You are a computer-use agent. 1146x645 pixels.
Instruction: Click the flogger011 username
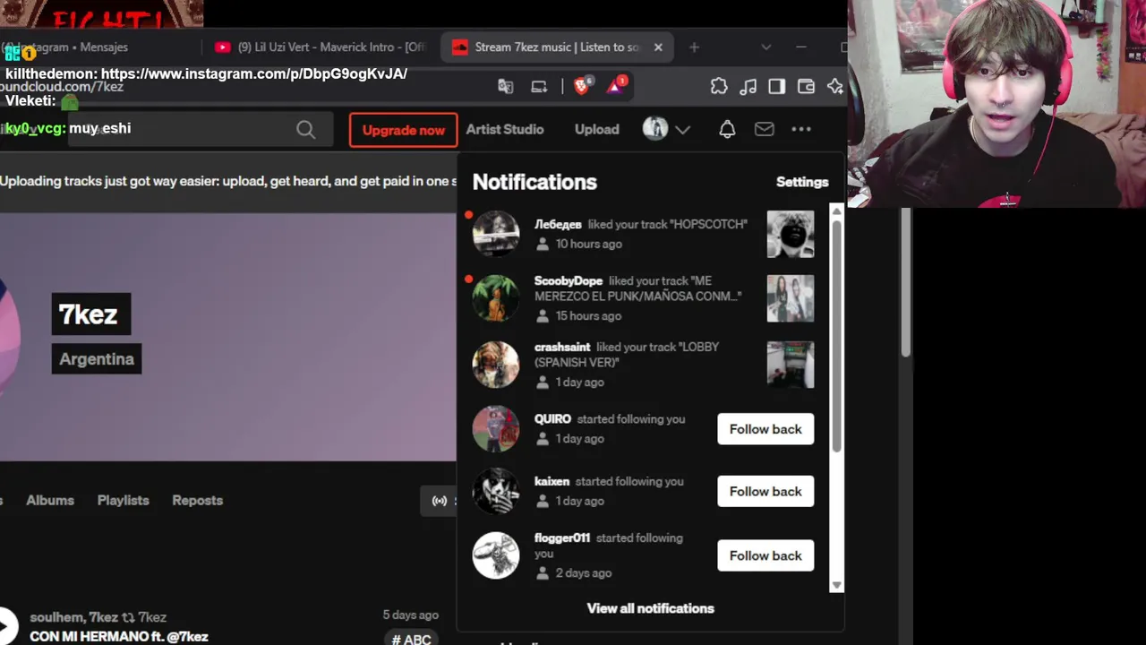562,537
